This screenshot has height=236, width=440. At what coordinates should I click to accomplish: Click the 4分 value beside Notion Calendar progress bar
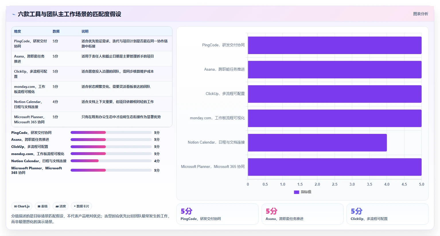[x=157, y=161]
